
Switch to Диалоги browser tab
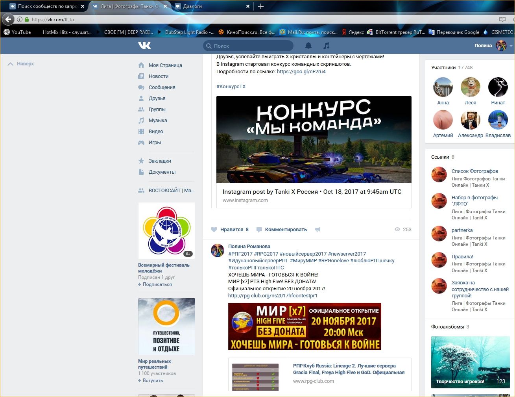point(212,6)
